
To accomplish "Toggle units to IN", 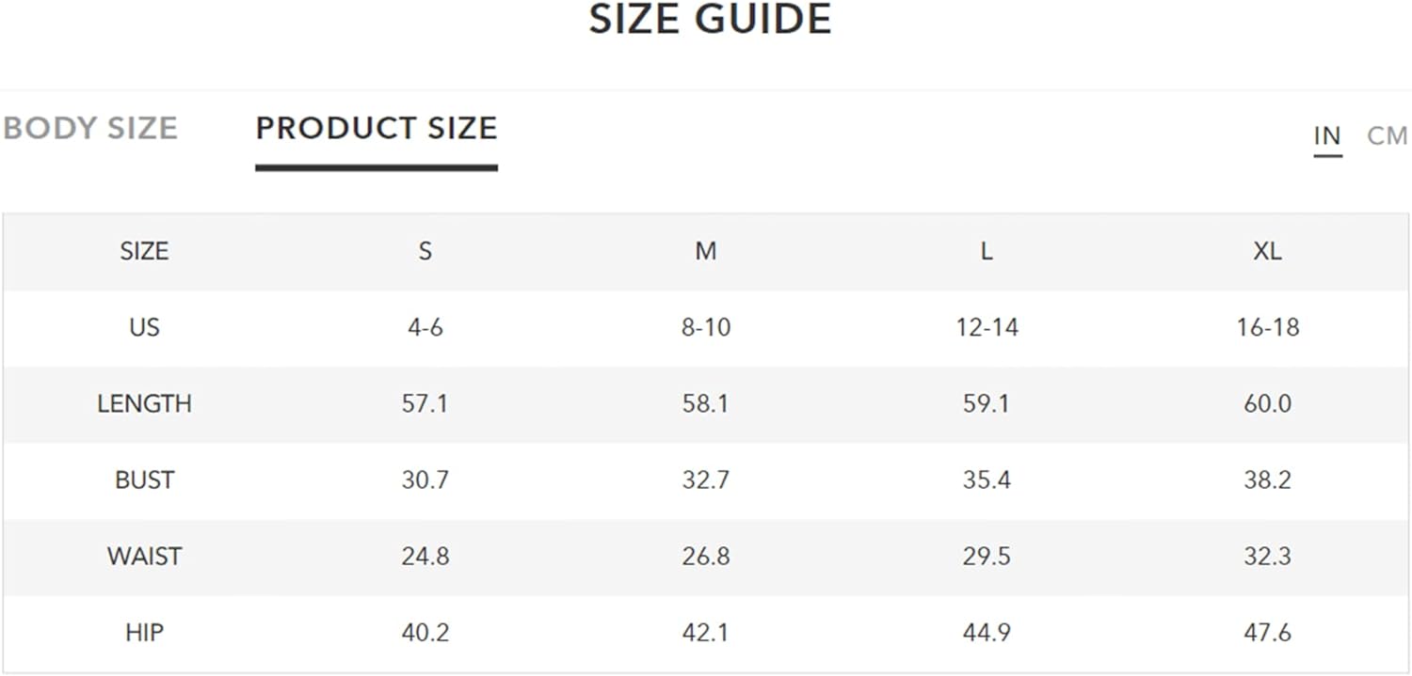I will pyautogui.click(x=1327, y=136).
